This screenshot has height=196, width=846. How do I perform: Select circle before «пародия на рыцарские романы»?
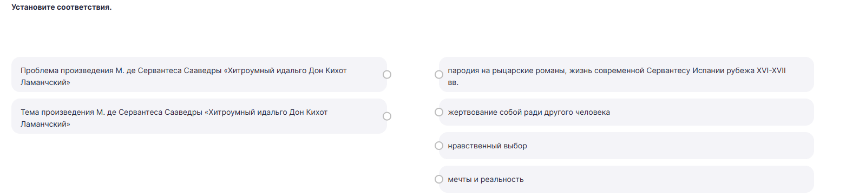pos(439,75)
